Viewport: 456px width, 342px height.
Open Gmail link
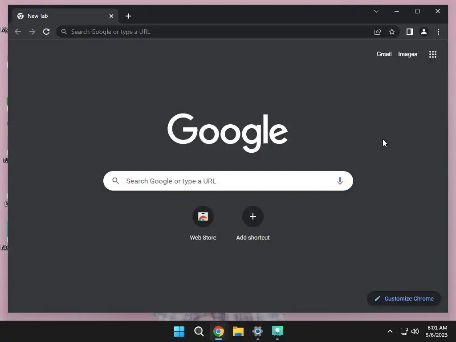(384, 54)
